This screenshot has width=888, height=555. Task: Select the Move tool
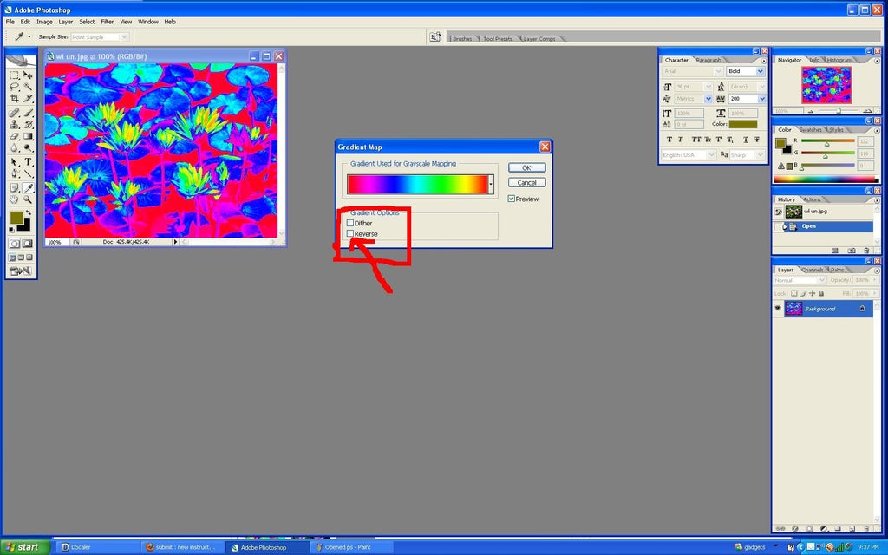28,75
